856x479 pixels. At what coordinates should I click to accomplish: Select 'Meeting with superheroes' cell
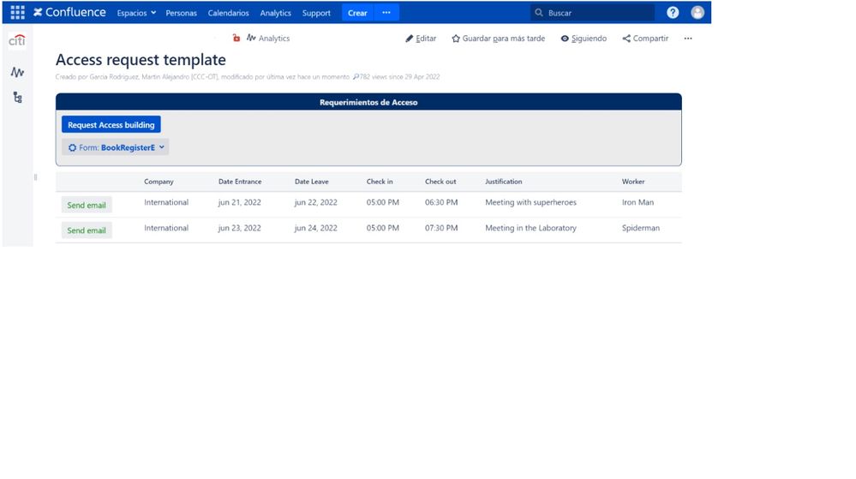[530, 202]
